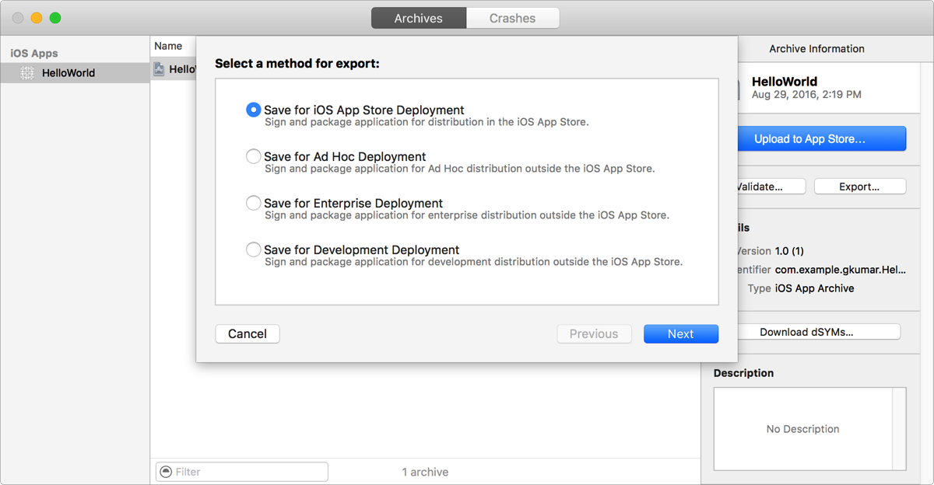Click the HelloWorld app icon in sidebar
934x485 pixels.
coord(27,73)
